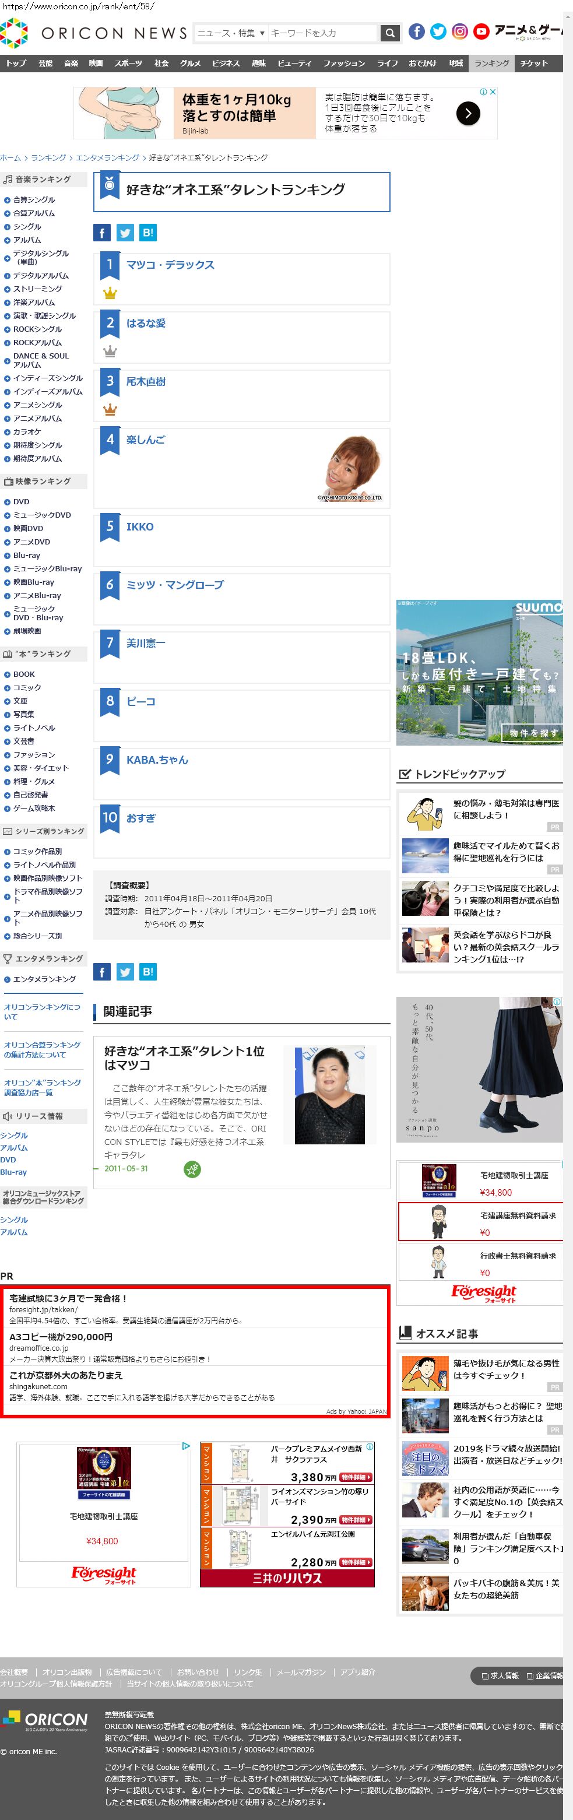Open マツコ・デラックス rank 1 link
573x1820 pixels.
(x=170, y=265)
